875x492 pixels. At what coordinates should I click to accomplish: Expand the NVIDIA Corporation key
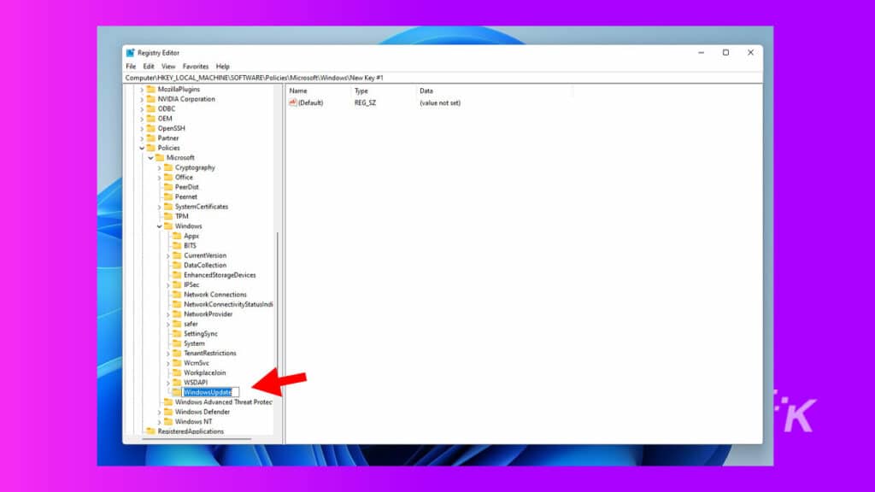[142, 99]
